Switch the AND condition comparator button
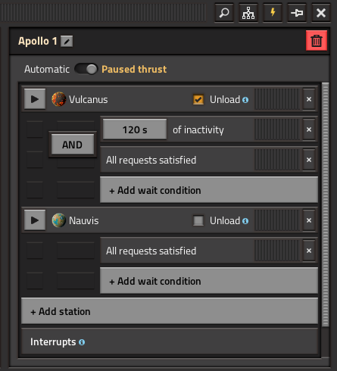The image size is (337, 371). (73, 145)
